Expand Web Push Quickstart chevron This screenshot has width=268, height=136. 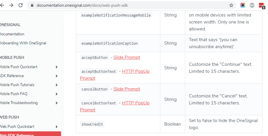56,127
